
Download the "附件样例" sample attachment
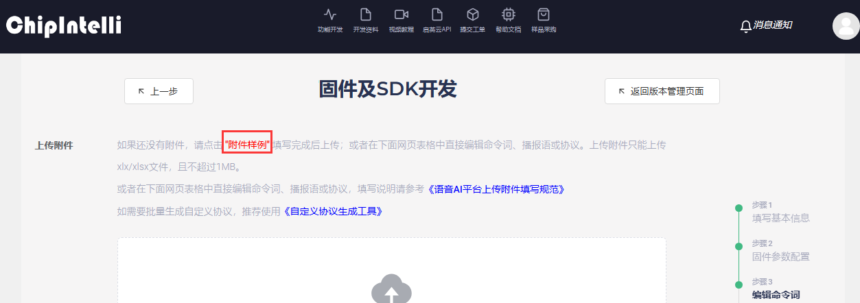[247, 145]
